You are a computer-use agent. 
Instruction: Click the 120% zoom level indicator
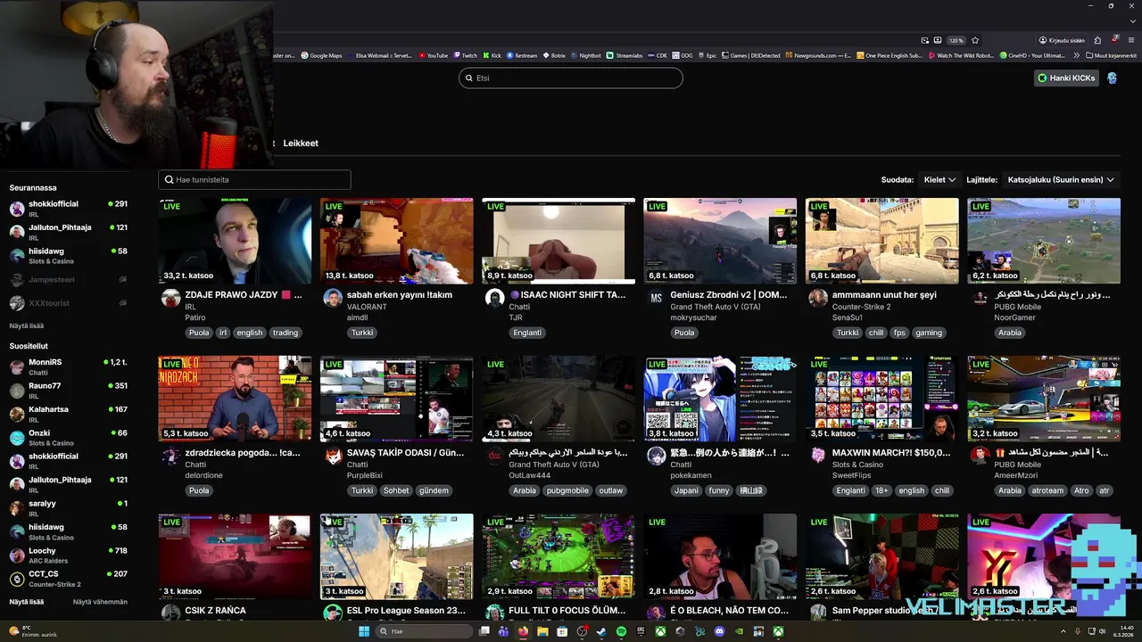[x=956, y=40]
